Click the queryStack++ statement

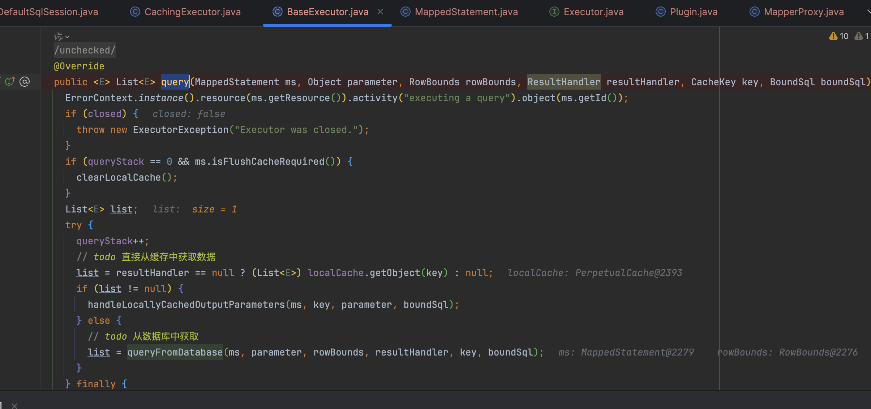[x=112, y=241]
